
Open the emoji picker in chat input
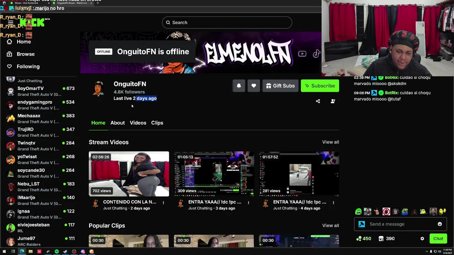[440, 224]
